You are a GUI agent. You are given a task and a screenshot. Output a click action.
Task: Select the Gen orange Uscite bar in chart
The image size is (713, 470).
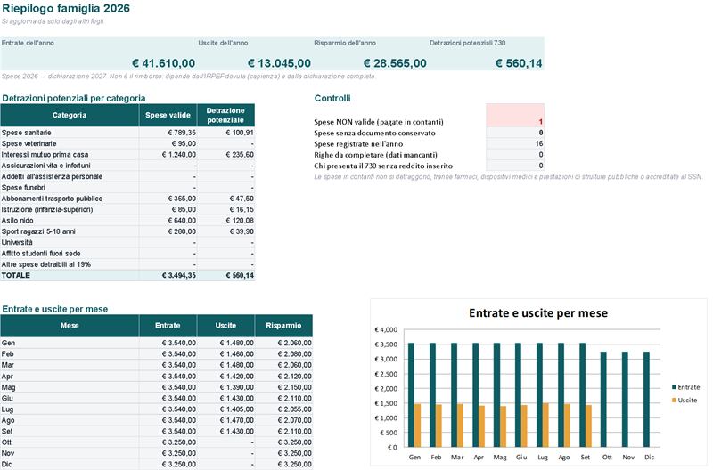(x=417, y=425)
